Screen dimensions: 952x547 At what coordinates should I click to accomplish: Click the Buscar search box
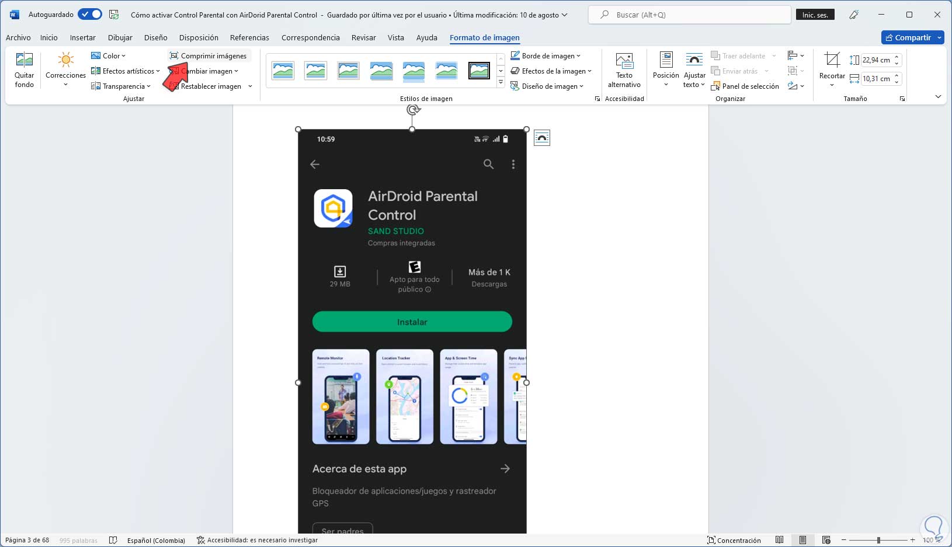click(x=689, y=15)
